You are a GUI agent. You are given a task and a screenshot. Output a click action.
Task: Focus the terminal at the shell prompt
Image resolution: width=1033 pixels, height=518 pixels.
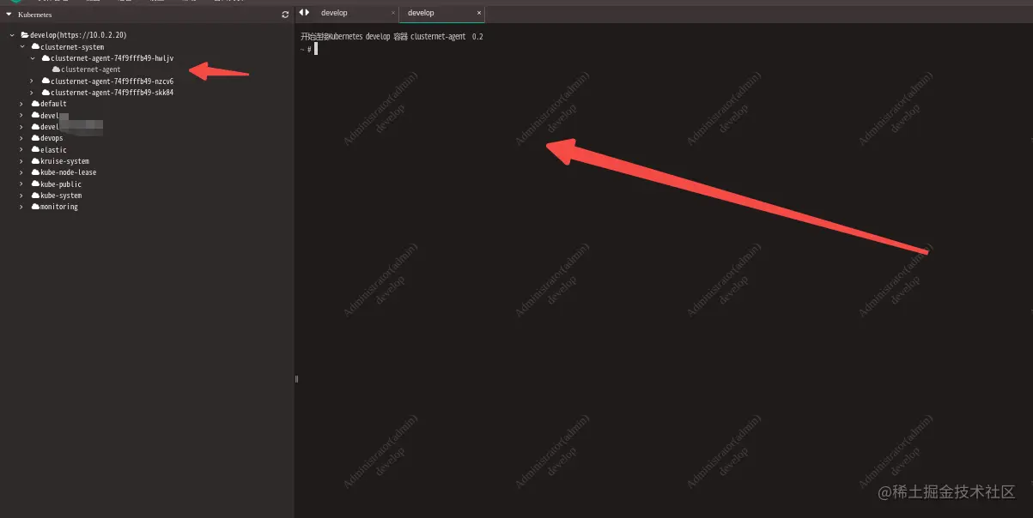coord(316,50)
